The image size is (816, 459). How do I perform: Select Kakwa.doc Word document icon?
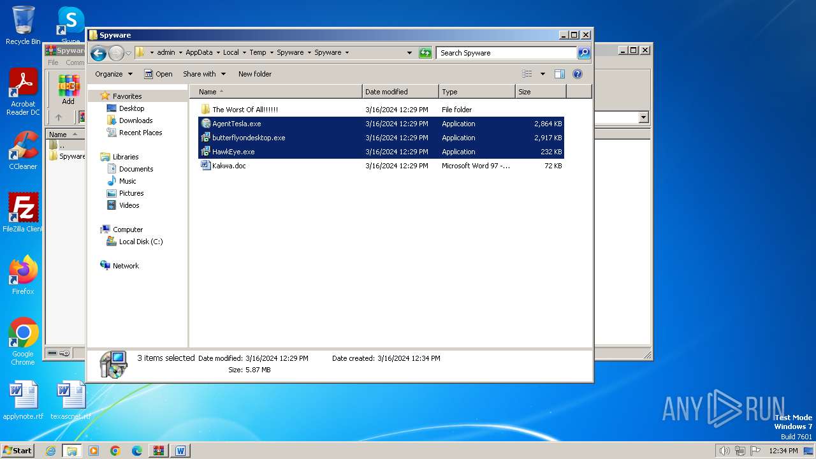205,166
